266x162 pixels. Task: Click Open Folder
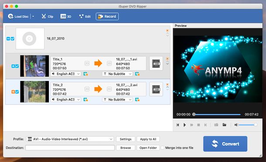click(148, 148)
